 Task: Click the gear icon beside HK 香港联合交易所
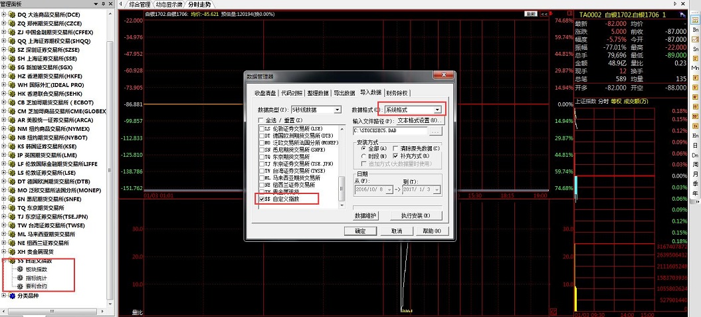pyautogui.click(x=11, y=94)
